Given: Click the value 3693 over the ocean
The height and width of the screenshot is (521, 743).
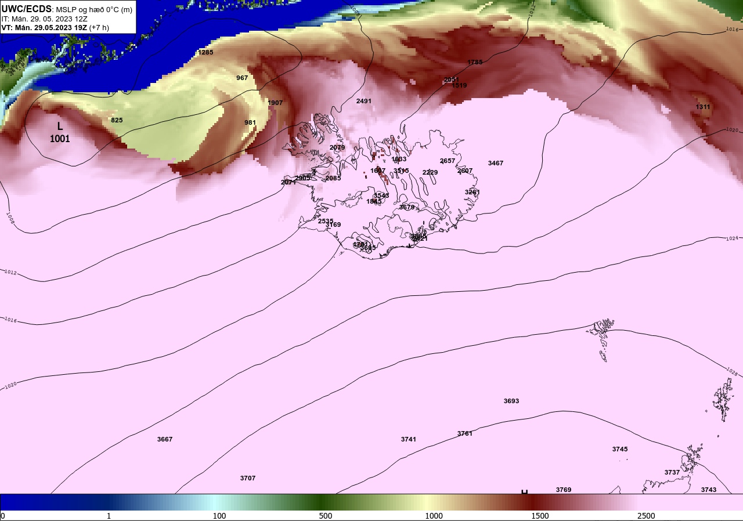Looking at the screenshot, I should (x=511, y=401).
